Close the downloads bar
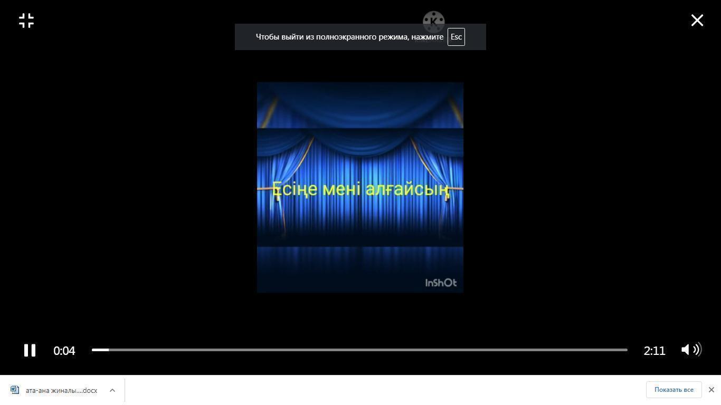721x405 pixels. tap(711, 390)
